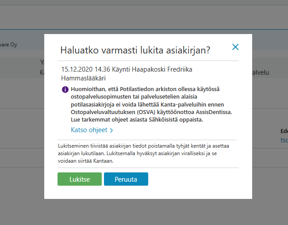
Task: Click the bold 'Huomioithan, että Potilastiedon arkiston' notice
Action: (x=152, y=104)
